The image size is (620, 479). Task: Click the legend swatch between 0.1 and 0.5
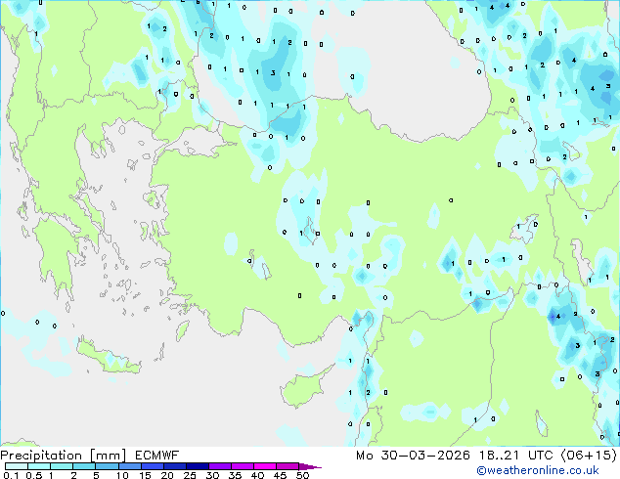pyautogui.click(x=17, y=466)
